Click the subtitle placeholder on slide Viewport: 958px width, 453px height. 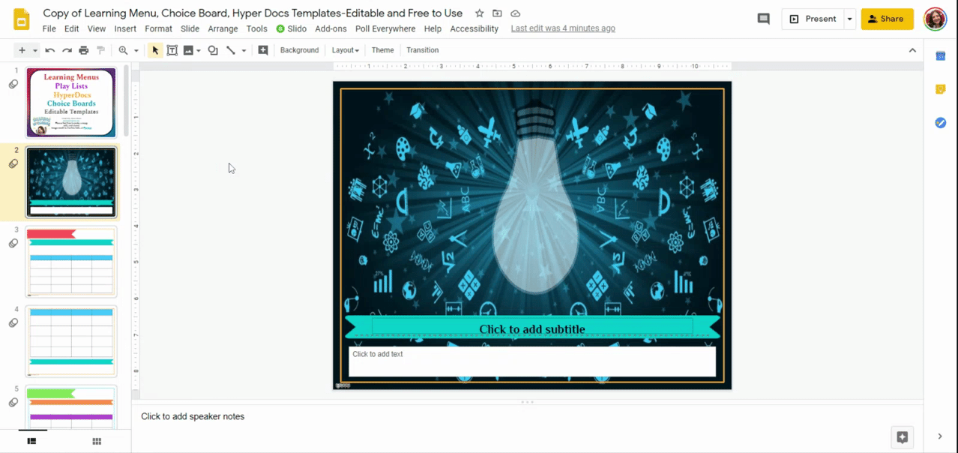pos(532,329)
